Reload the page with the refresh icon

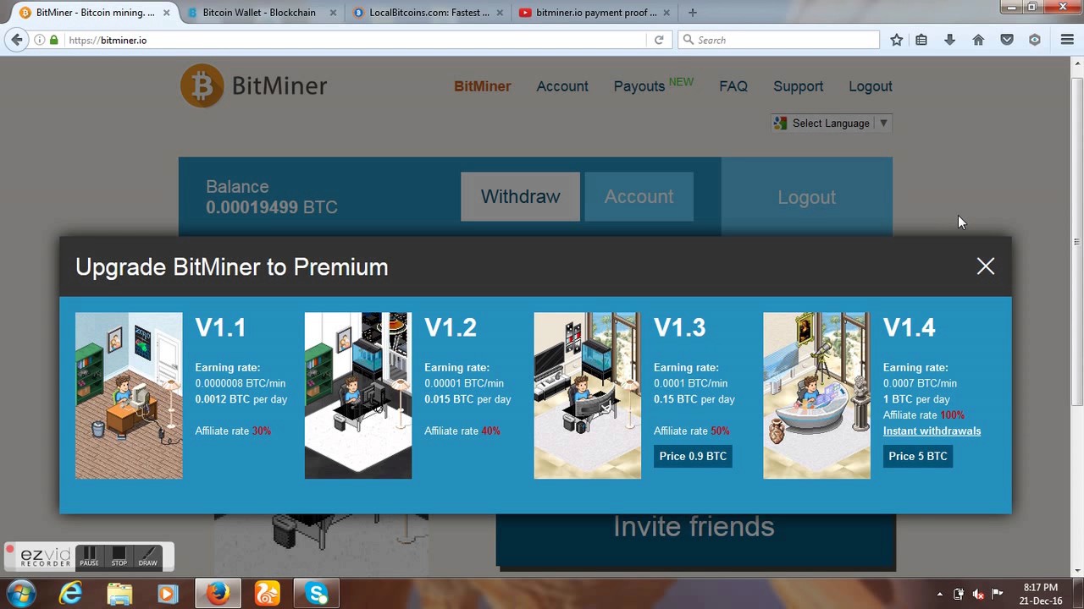[659, 40]
